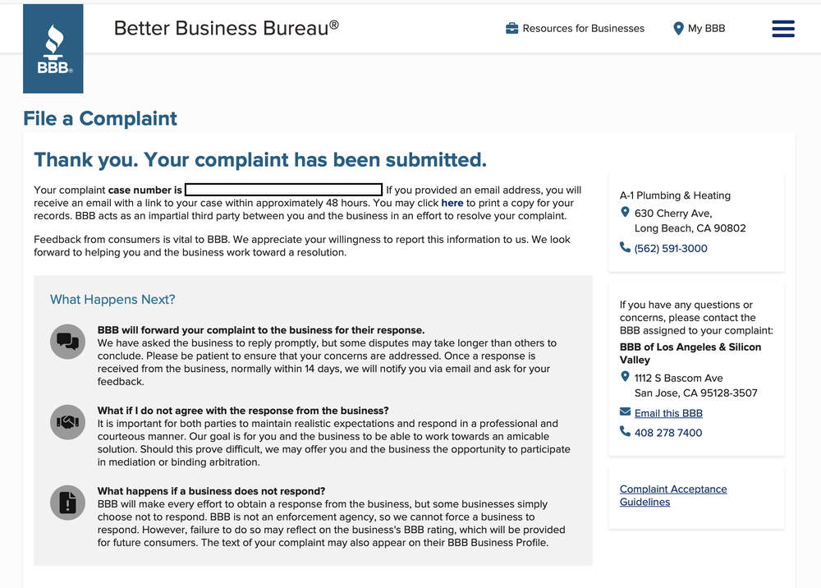Click the What Happens Next? heading
Screen dimensions: 821x588
(112, 300)
